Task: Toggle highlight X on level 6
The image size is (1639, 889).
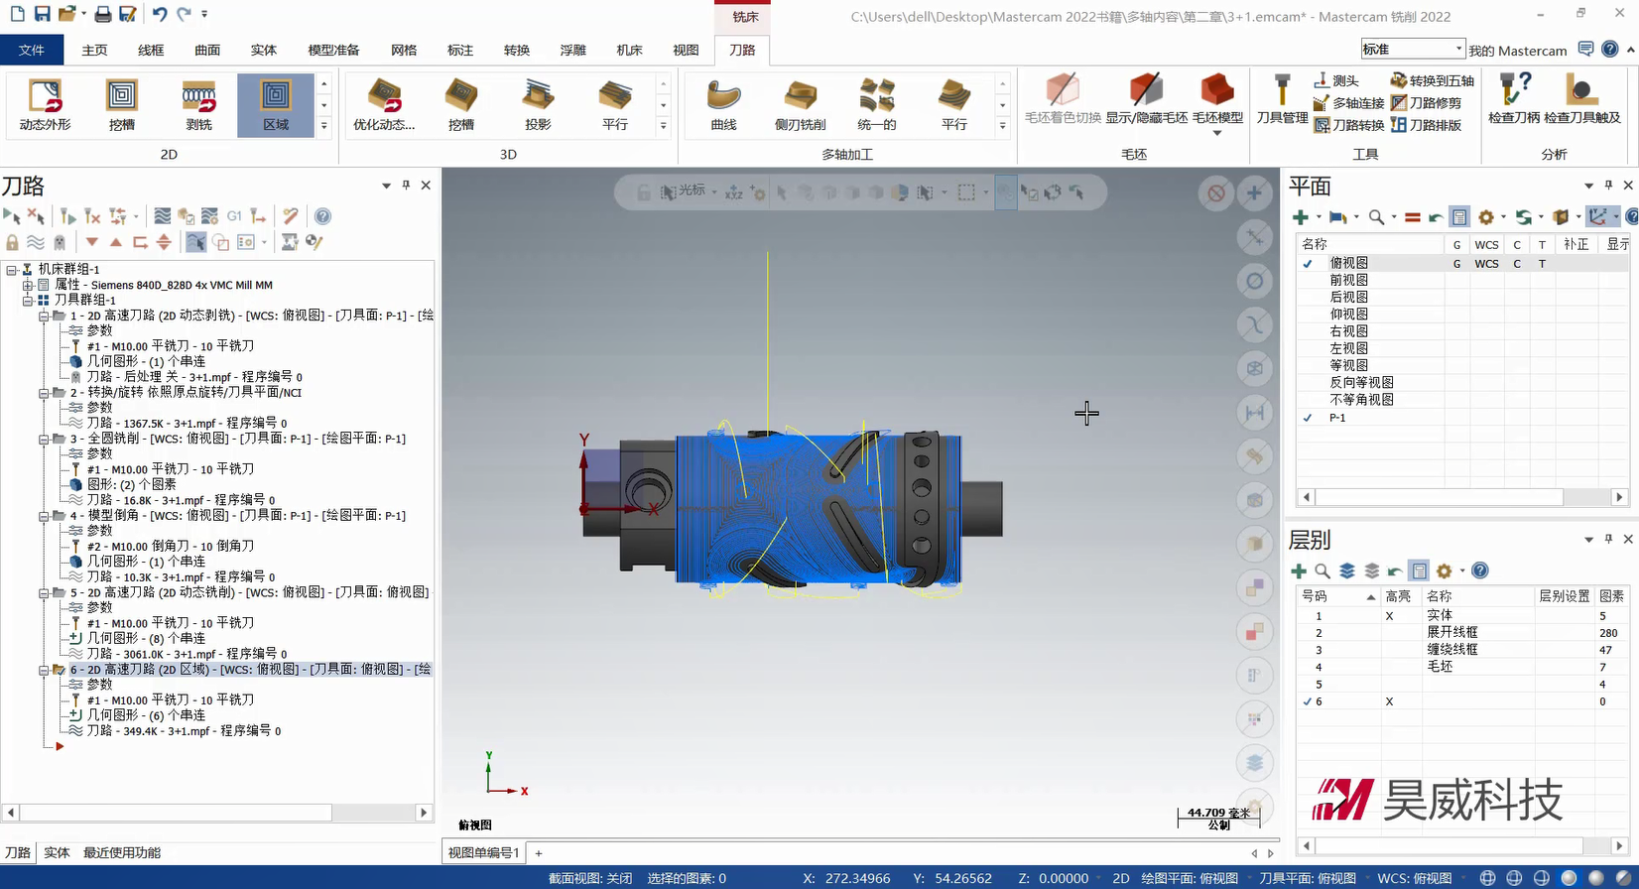Action: pos(1389,701)
